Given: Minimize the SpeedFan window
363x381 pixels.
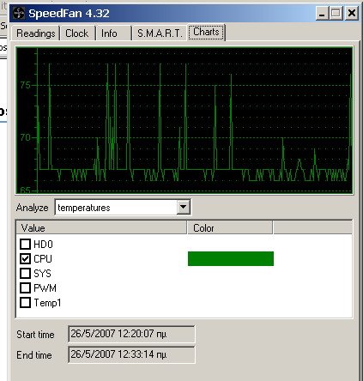Looking at the screenshot, I should [323, 13].
